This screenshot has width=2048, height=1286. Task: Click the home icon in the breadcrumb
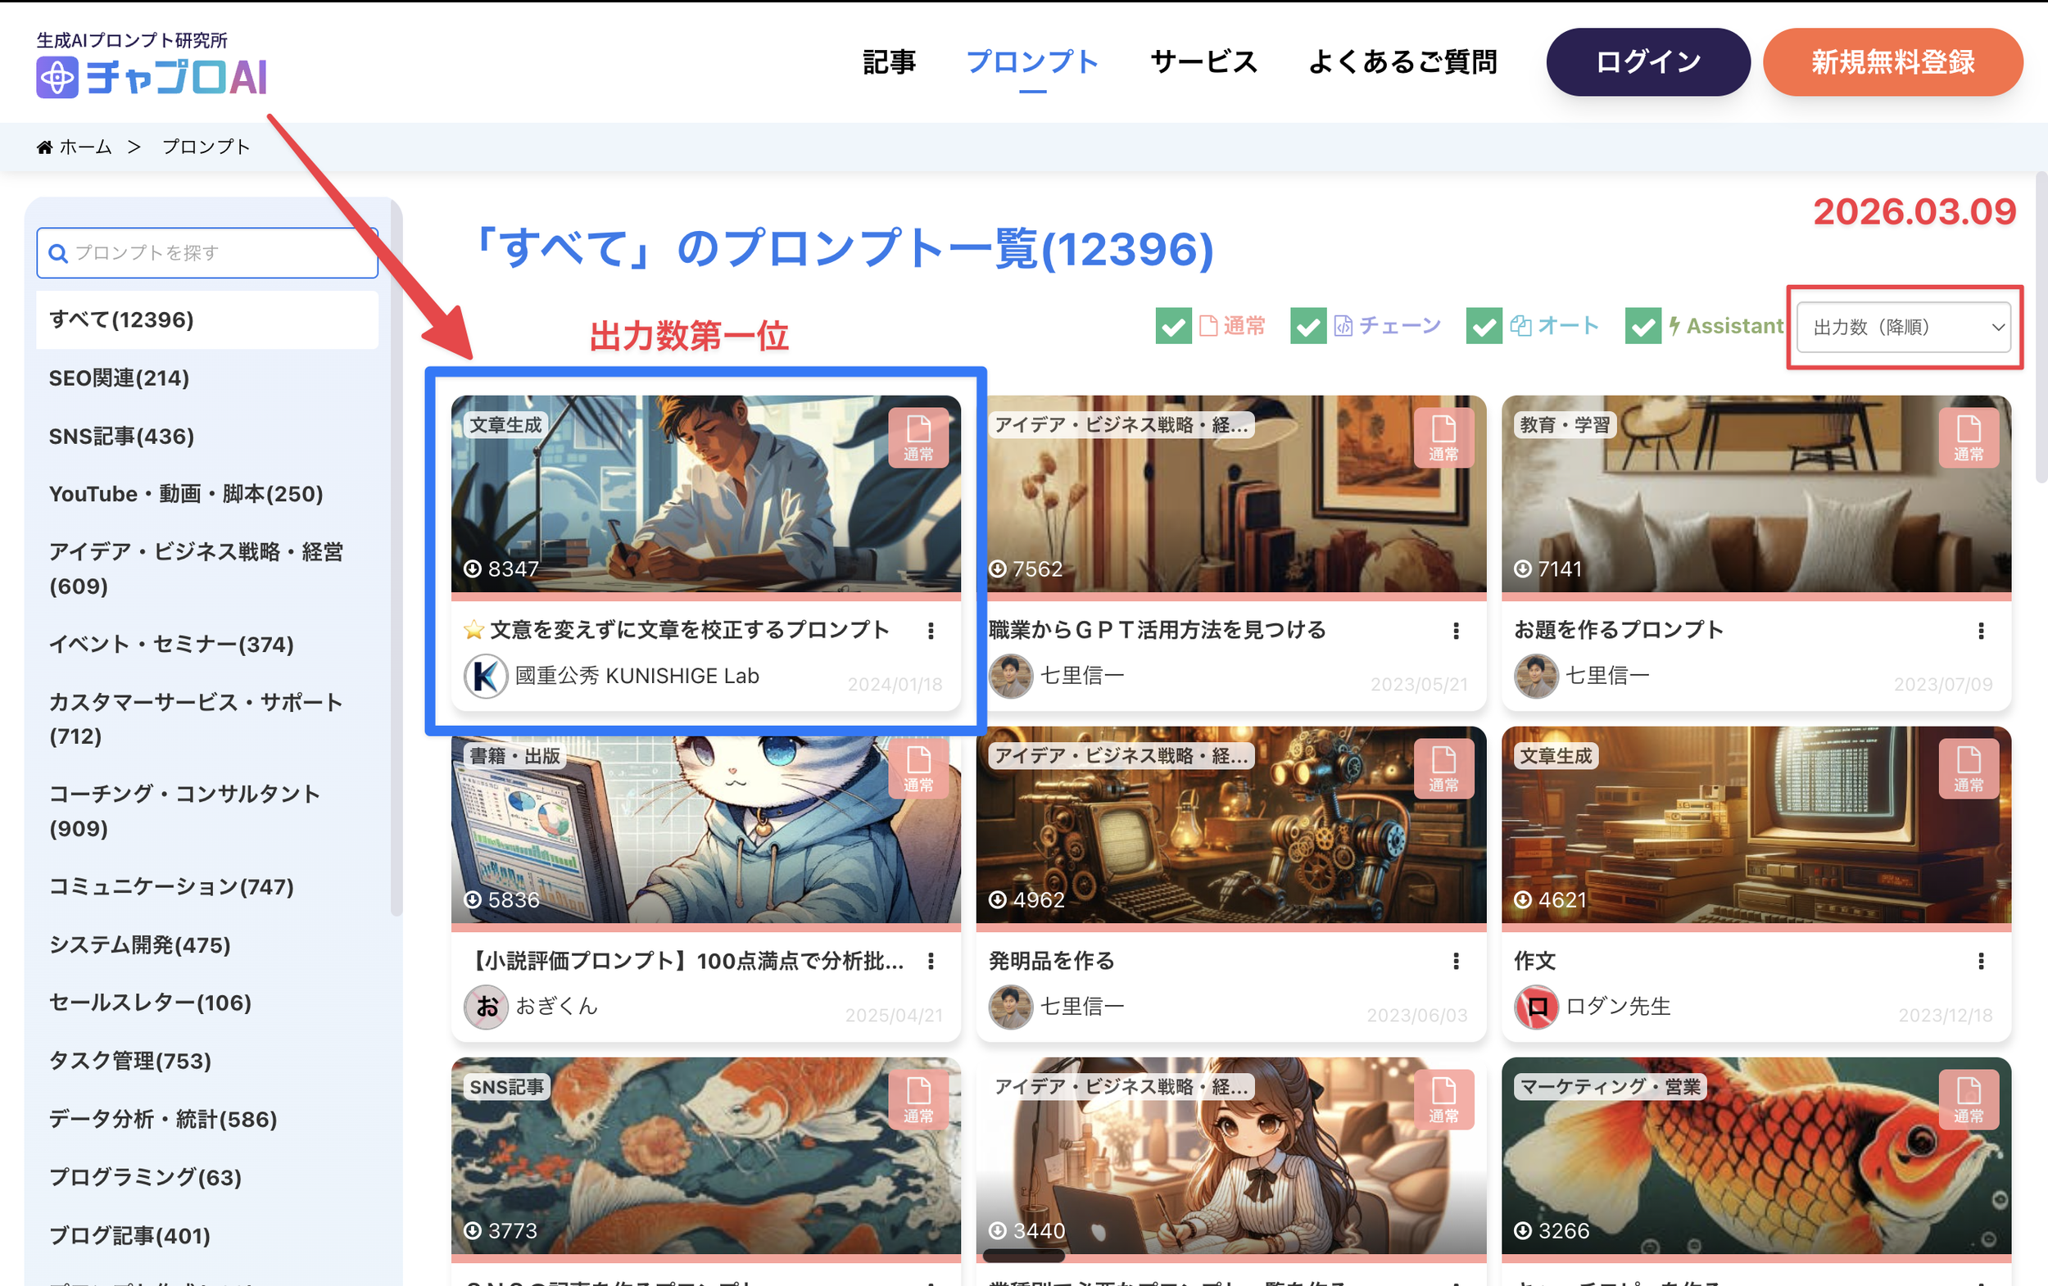point(45,146)
